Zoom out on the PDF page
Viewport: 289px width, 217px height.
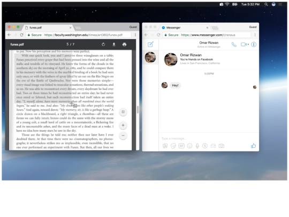pos(123,136)
